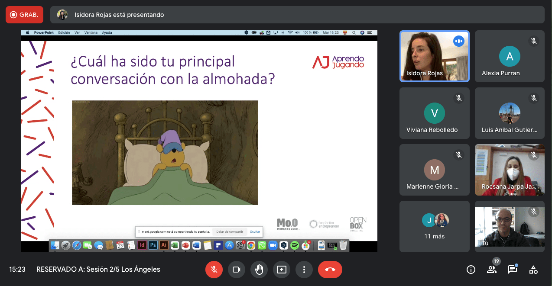Open Notes from the dock

(208, 245)
